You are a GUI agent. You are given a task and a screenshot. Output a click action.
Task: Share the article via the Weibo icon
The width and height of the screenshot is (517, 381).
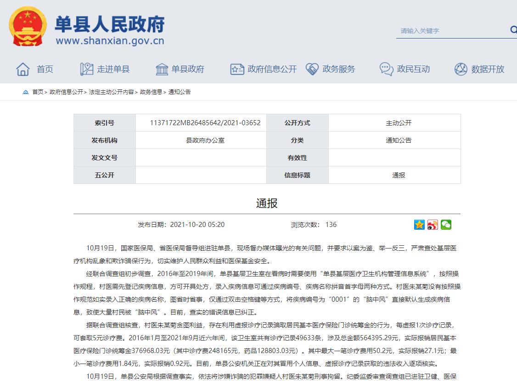(x=433, y=225)
